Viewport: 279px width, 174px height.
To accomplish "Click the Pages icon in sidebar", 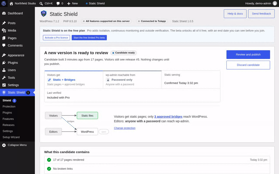I will [x=4, y=38].
